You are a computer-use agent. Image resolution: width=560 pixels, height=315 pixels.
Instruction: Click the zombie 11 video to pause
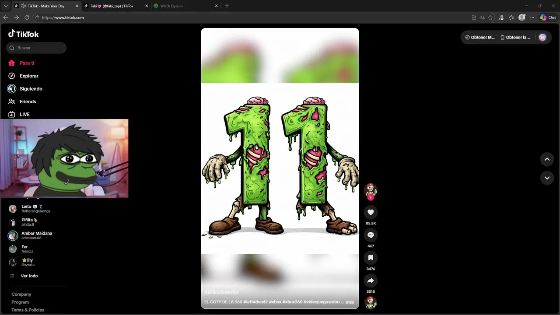pos(280,168)
